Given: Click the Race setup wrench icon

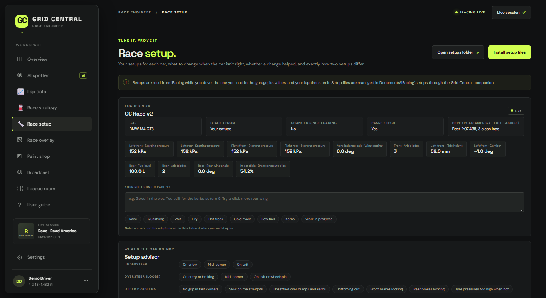Looking at the screenshot, I should coord(20,124).
